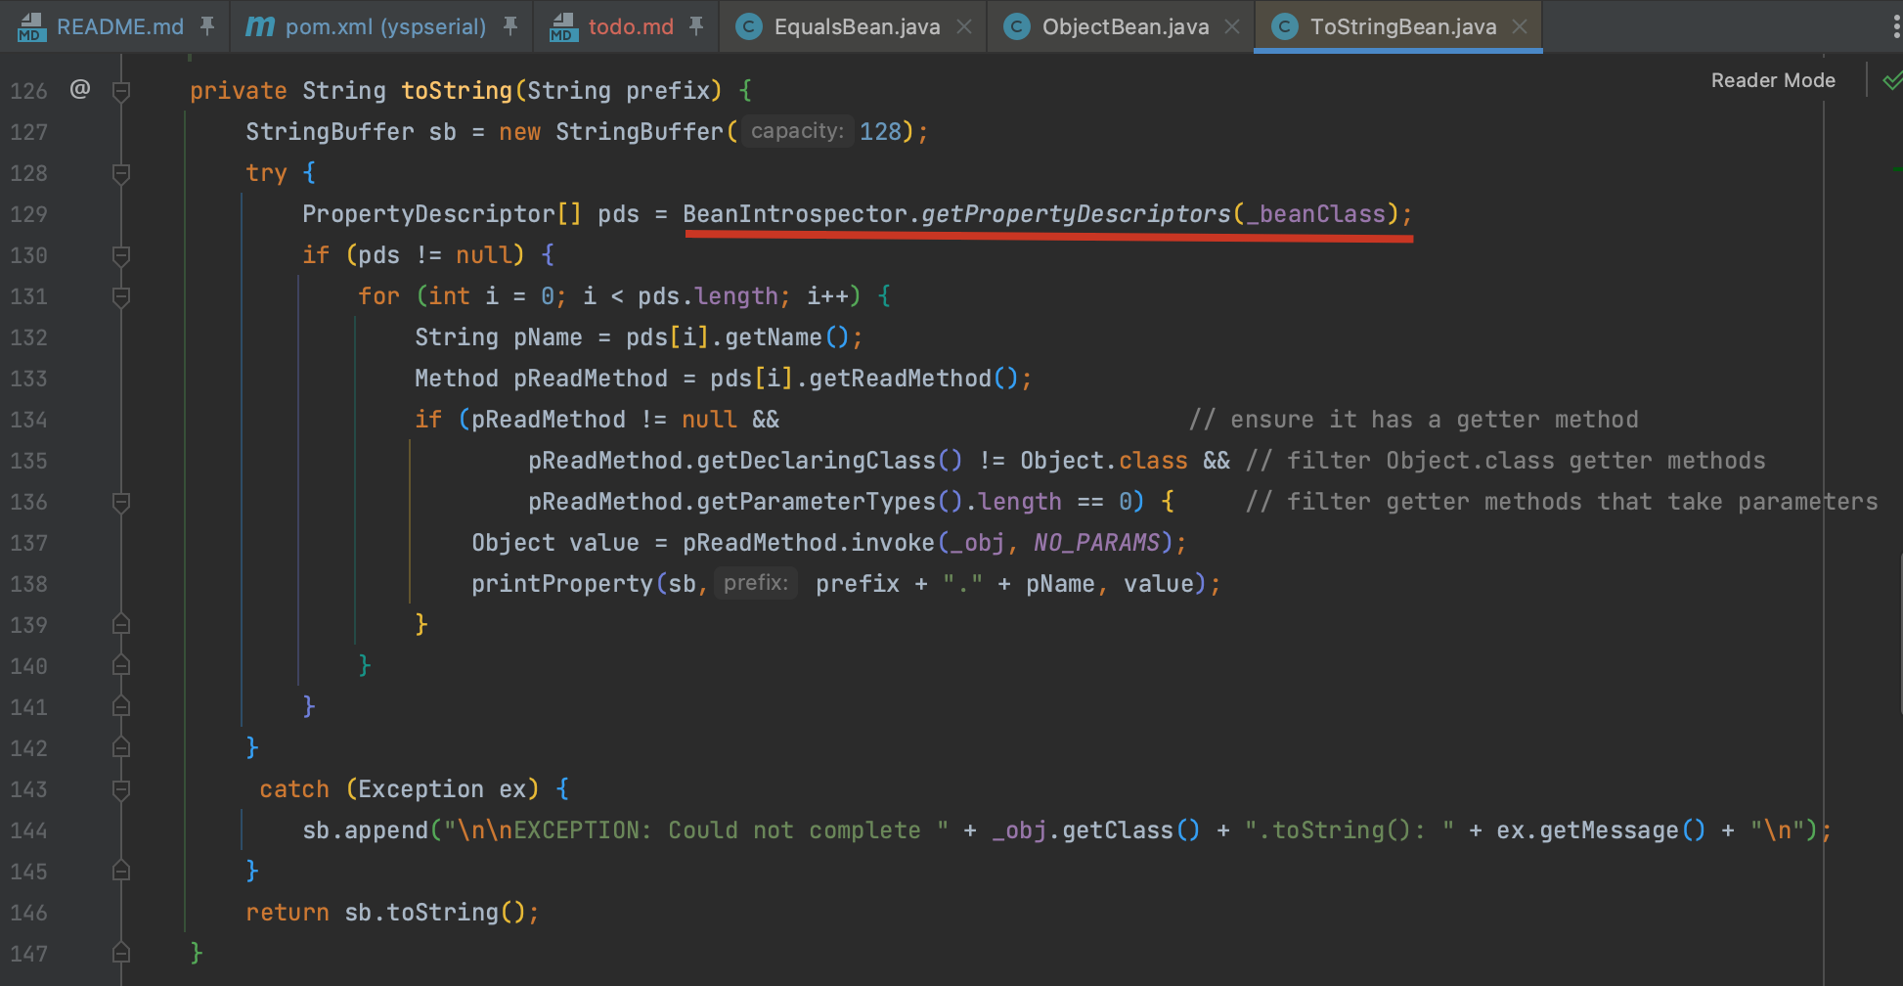Screen dimensions: 1903x986
Task: Click the prefix: parameter hint on line 138
Action: [756, 583]
